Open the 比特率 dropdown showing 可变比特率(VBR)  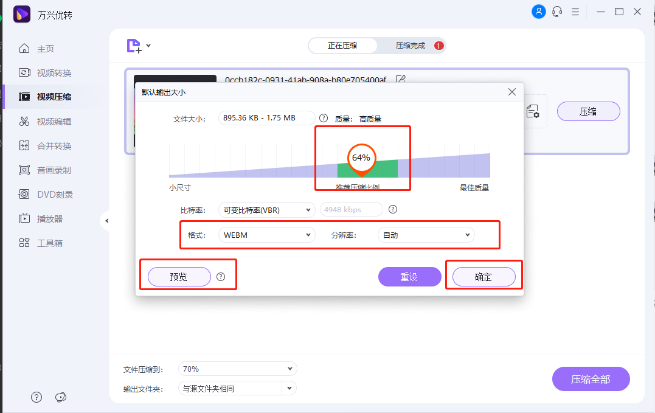click(266, 209)
